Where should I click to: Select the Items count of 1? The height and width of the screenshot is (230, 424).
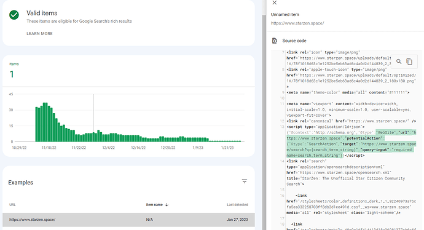[x=12, y=74]
